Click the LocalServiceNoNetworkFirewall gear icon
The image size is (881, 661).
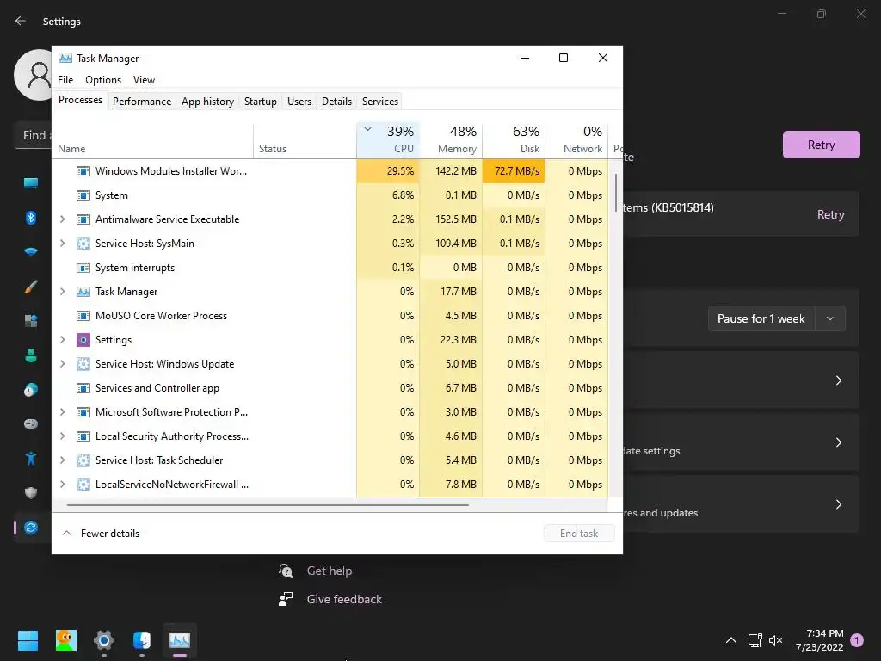(83, 485)
